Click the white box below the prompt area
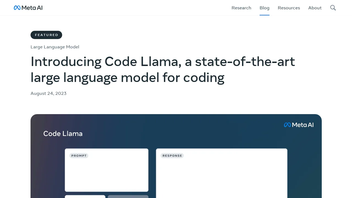Screen dimensions: 352x198 [x=85, y=197]
